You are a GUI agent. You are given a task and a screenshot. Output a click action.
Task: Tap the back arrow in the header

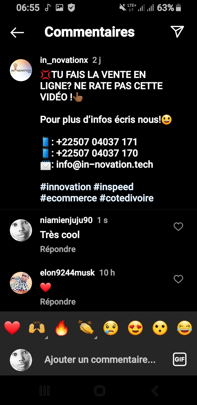pos(17,32)
